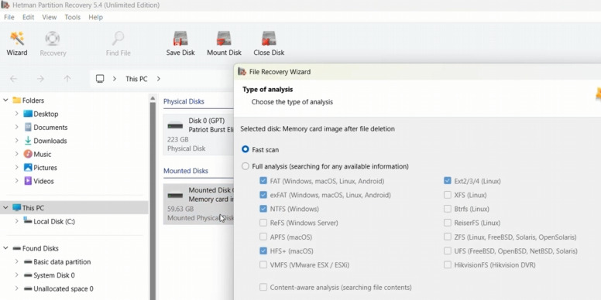The image size is (601, 300).
Task: Expand the Local Disk (C:) node
Action: click(x=16, y=221)
